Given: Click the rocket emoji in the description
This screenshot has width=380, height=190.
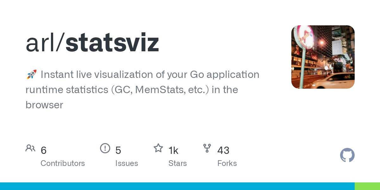Looking at the screenshot, I should [31, 75].
